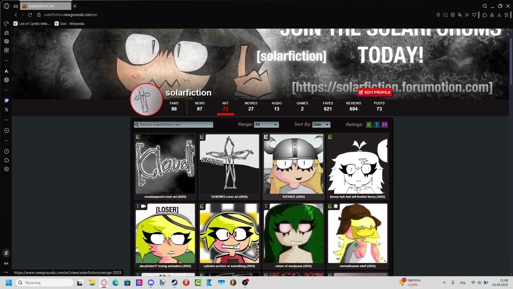Show hidden system tray icons chevron
The height and width of the screenshot is (289, 513).
pyautogui.click(x=444, y=283)
